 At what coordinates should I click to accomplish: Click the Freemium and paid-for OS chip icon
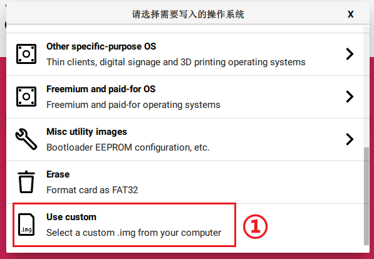coord(26,97)
